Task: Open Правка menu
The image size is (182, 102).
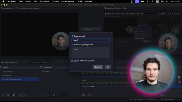Action: [x=28, y=1]
